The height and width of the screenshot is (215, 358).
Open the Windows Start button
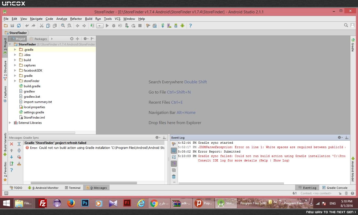[7, 203]
